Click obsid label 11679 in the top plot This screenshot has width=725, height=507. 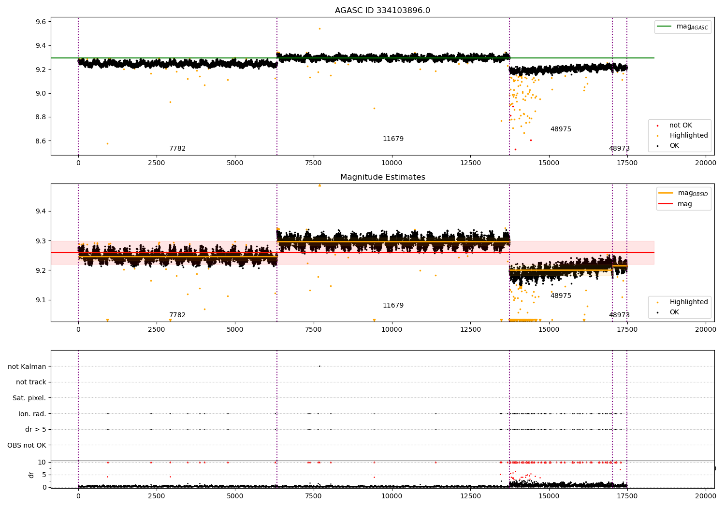pos(393,139)
